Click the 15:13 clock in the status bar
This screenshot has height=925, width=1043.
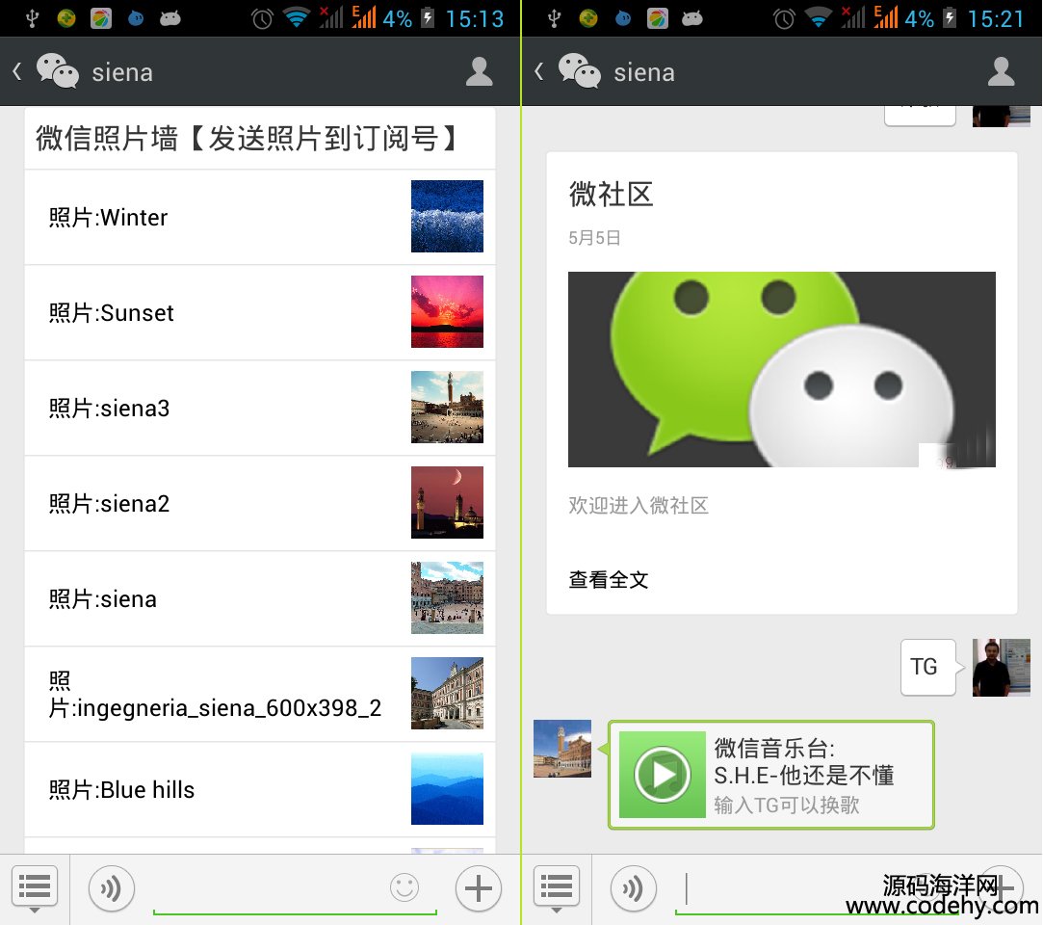point(475,18)
